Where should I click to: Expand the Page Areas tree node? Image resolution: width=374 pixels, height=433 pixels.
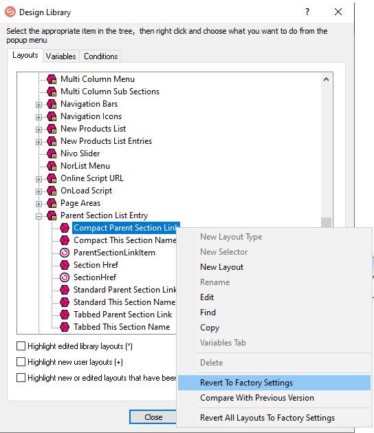point(39,204)
